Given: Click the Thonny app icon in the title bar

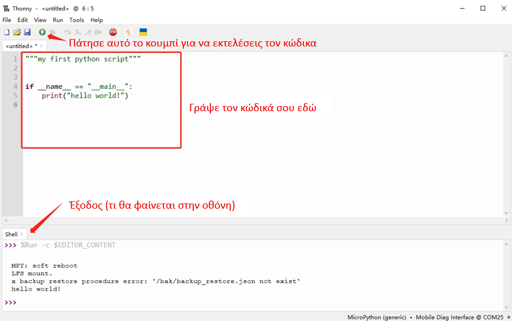Looking at the screenshot, I should pos(6,9).
